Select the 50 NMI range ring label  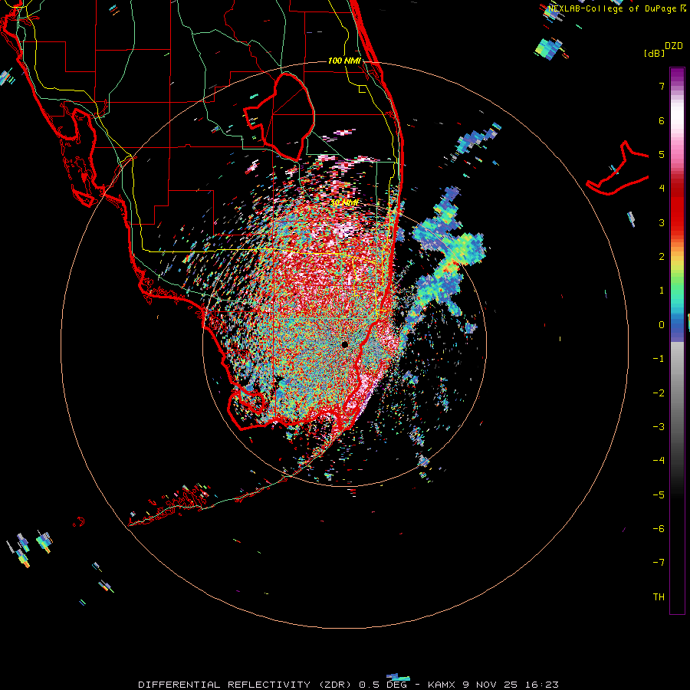tap(344, 202)
